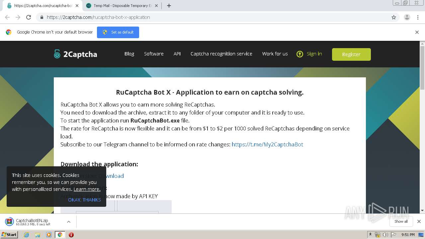
Task: Reload the current page
Action: [x=29, y=17]
